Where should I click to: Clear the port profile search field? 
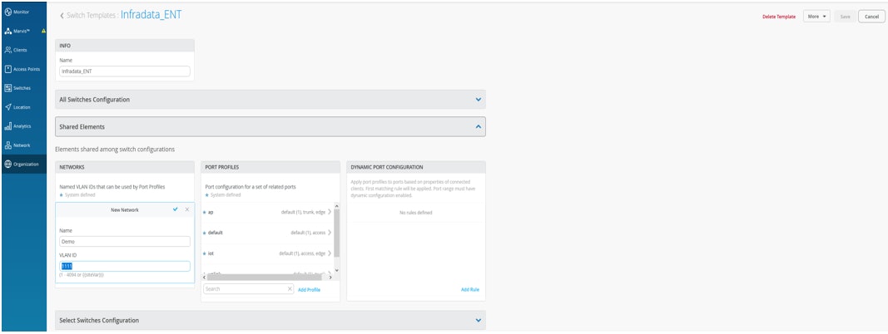click(290, 289)
